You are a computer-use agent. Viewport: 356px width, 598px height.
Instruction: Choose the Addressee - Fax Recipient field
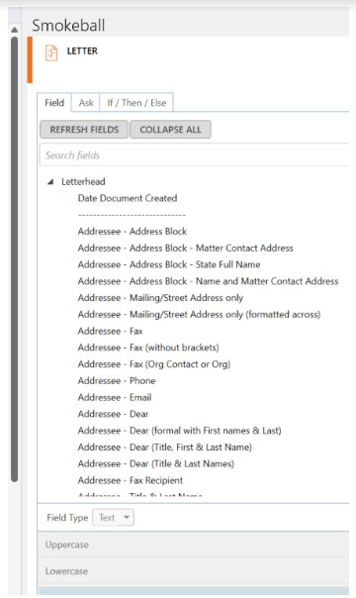pyautogui.click(x=131, y=480)
